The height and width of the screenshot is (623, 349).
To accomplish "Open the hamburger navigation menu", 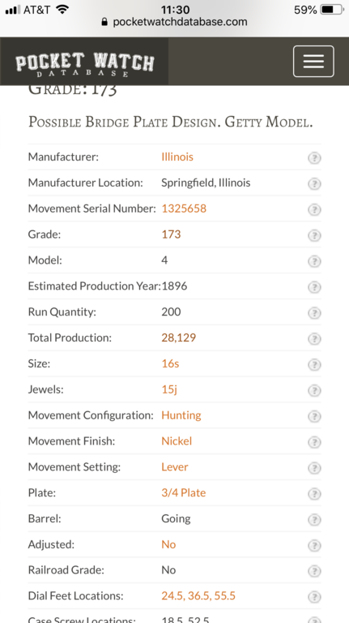I will tap(313, 61).
